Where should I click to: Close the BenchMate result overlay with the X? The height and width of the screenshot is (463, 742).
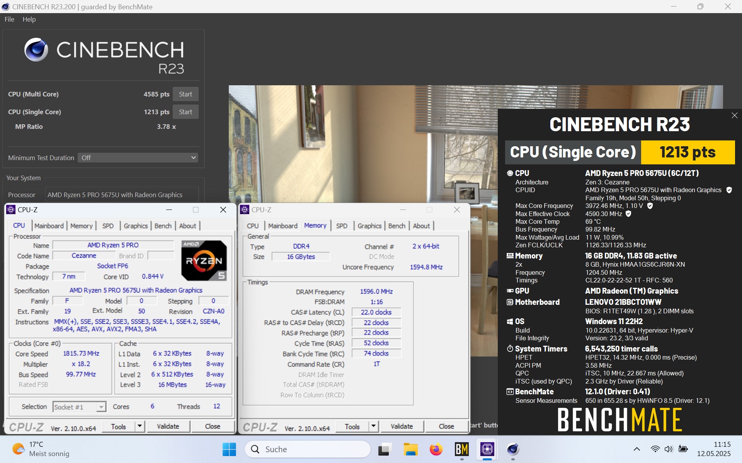pyautogui.click(x=734, y=115)
